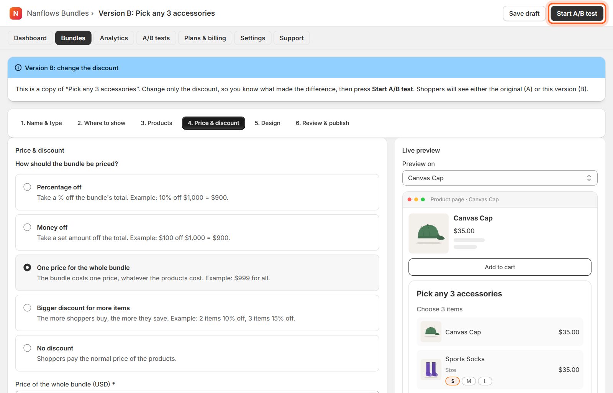The width and height of the screenshot is (613, 393).
Task: Jump to step 6. Review & publish
Action: pyautogui.click(x=322, y=123)
